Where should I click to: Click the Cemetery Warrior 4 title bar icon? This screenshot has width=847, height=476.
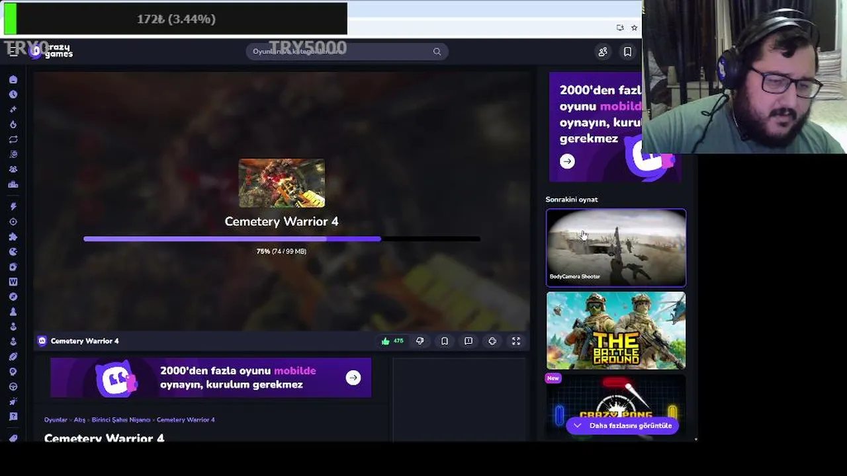[42, 341]
